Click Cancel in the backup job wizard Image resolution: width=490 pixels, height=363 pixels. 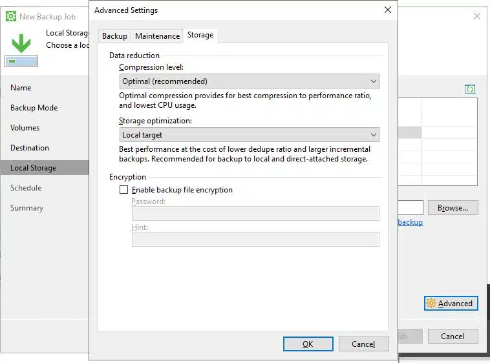(453, 336)
